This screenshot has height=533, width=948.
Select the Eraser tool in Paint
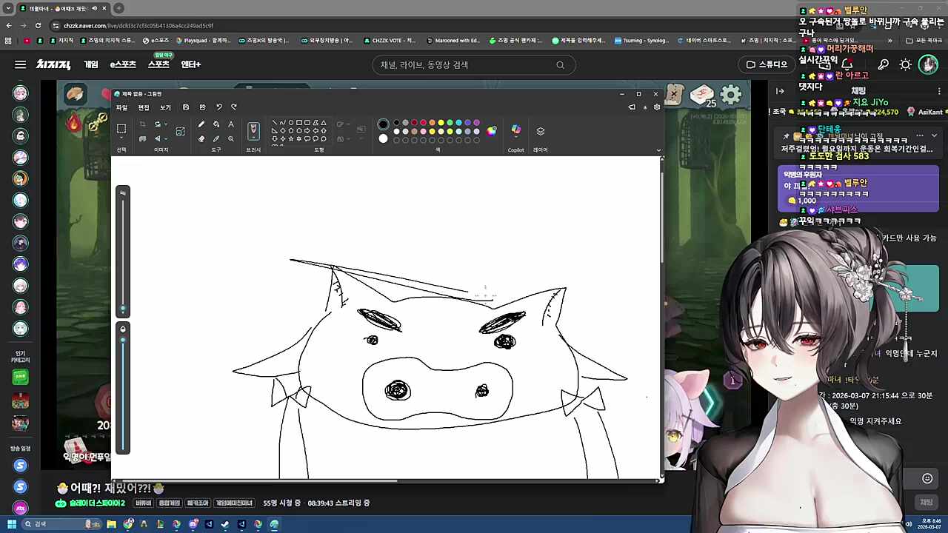click(x=201, y=138)
